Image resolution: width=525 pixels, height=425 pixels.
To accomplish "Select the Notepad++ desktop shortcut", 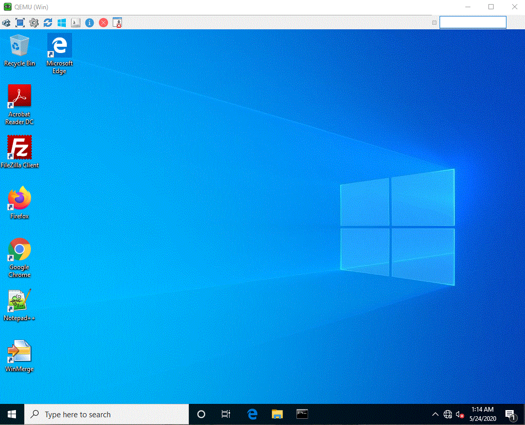I will (x=20, y=305).
